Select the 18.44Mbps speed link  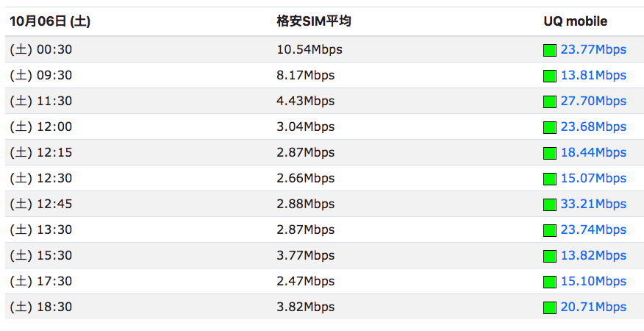click(x=593, y=152)
